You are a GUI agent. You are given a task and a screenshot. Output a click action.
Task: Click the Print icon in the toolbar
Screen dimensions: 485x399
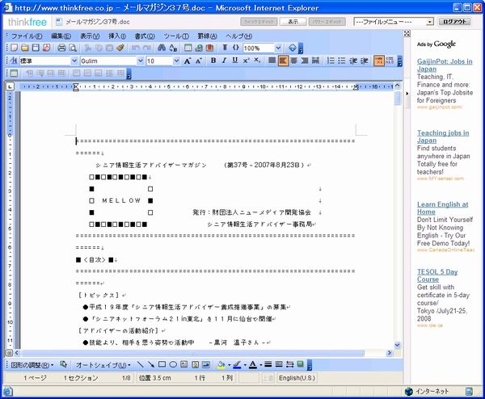tap(62, 48)
